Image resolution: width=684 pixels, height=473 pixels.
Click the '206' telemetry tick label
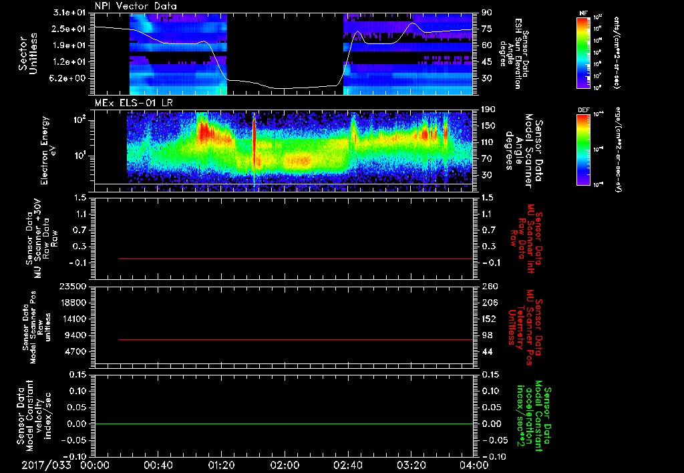[488, 303]
